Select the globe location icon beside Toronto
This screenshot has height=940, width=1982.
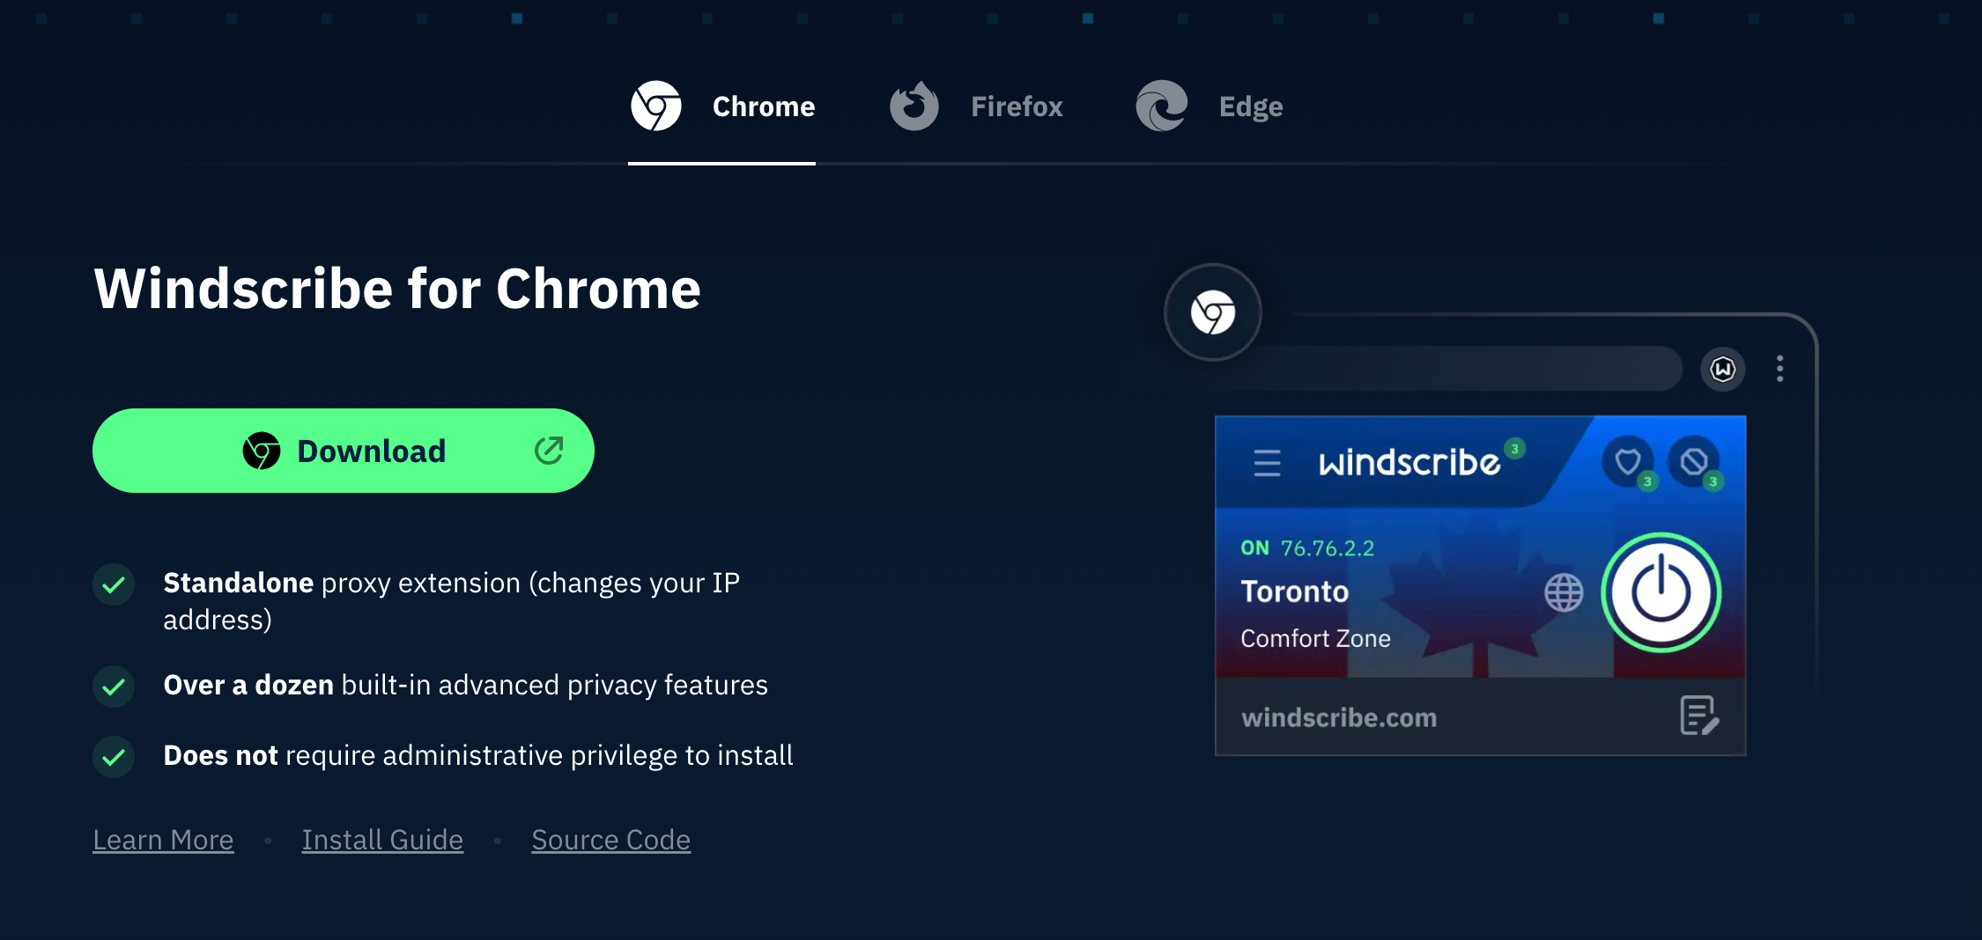(x=1565, y=593)
